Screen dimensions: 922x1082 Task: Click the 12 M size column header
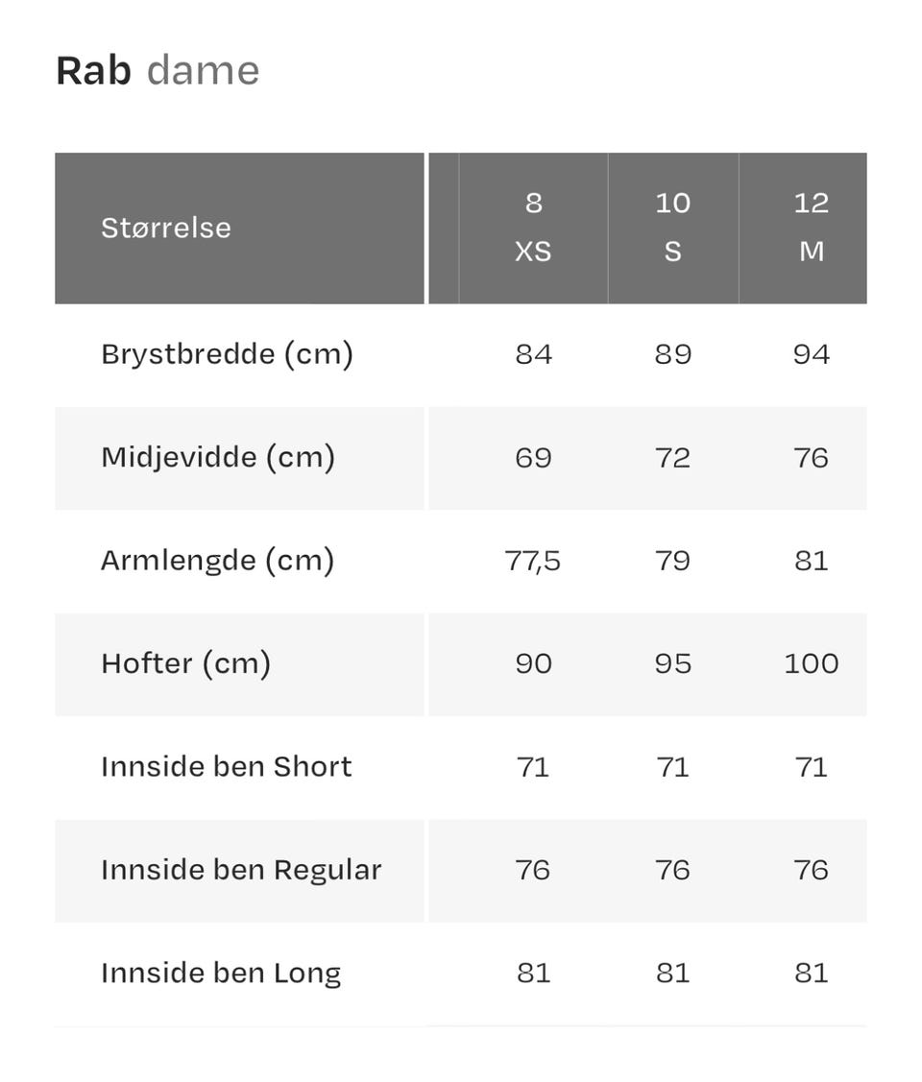(x=811, y=228)
